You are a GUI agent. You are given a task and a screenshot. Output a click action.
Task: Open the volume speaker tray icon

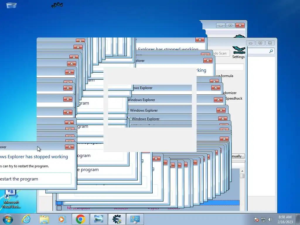270,219
